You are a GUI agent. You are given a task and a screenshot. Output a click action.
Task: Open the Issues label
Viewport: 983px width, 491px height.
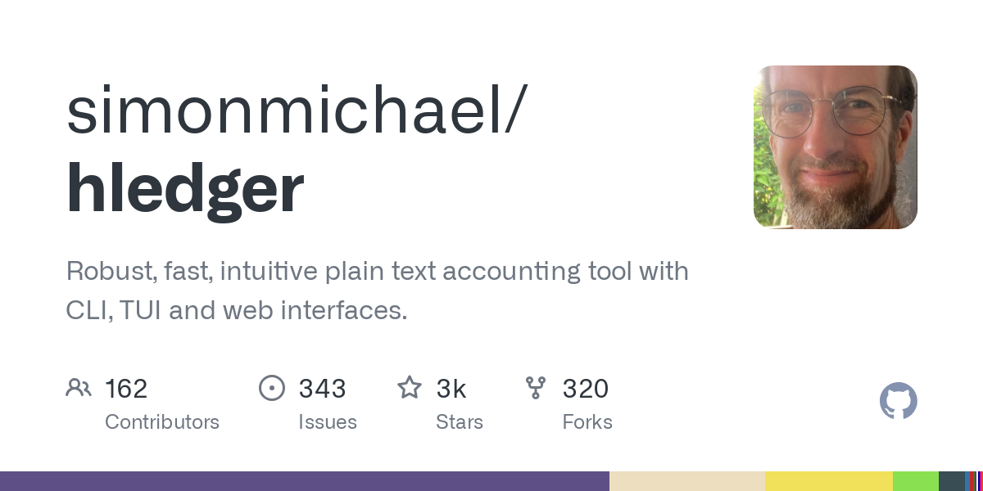coord(328,422)
